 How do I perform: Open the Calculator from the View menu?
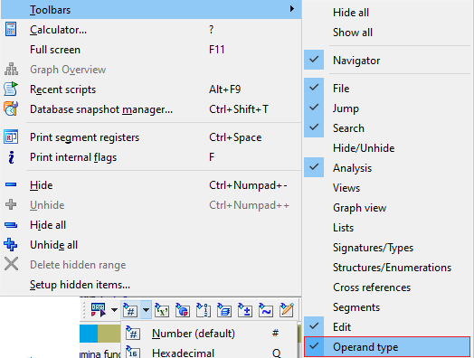151,30
